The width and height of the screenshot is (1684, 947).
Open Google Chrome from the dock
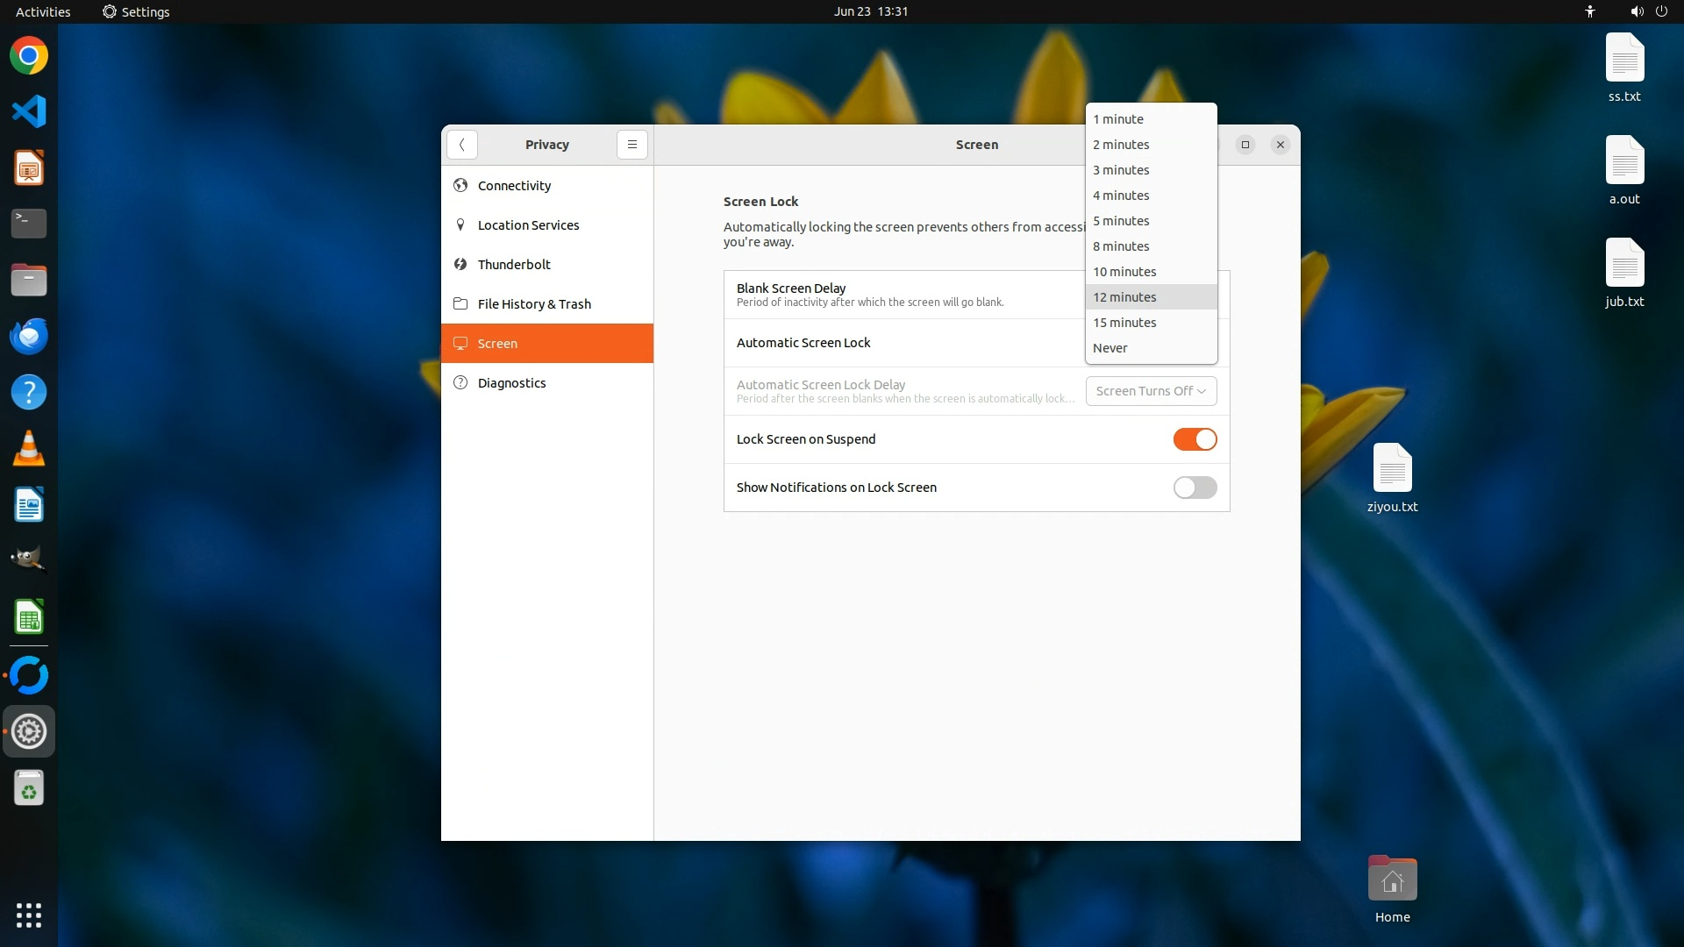click(29, 56)
